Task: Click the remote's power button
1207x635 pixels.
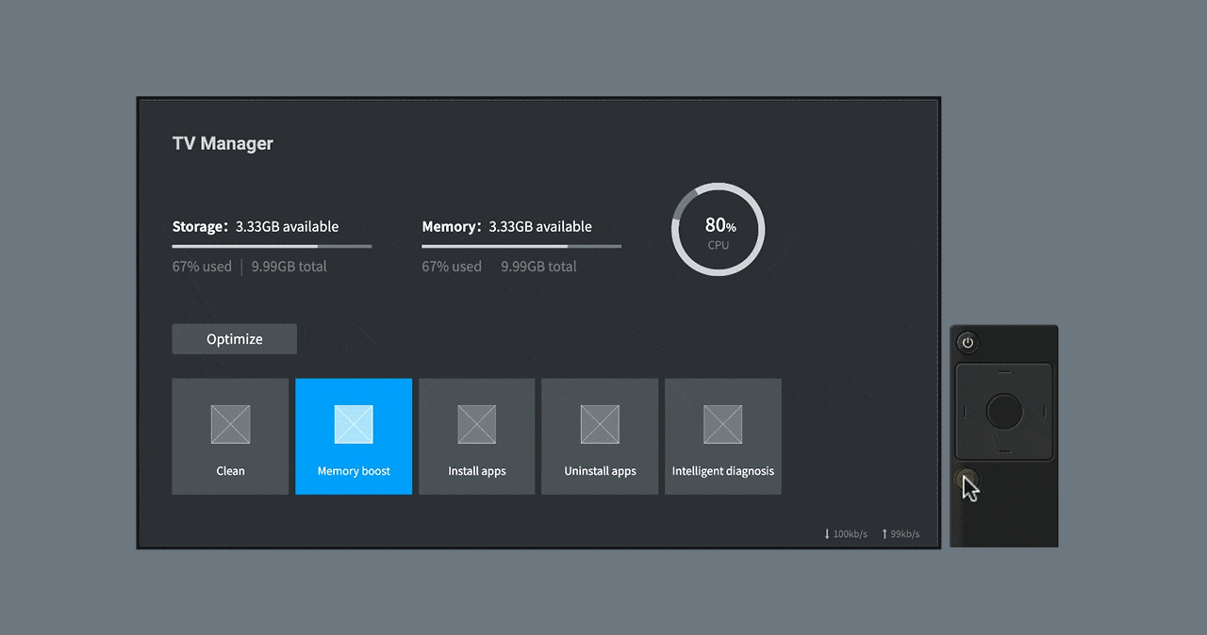Action: pos(967,343)
